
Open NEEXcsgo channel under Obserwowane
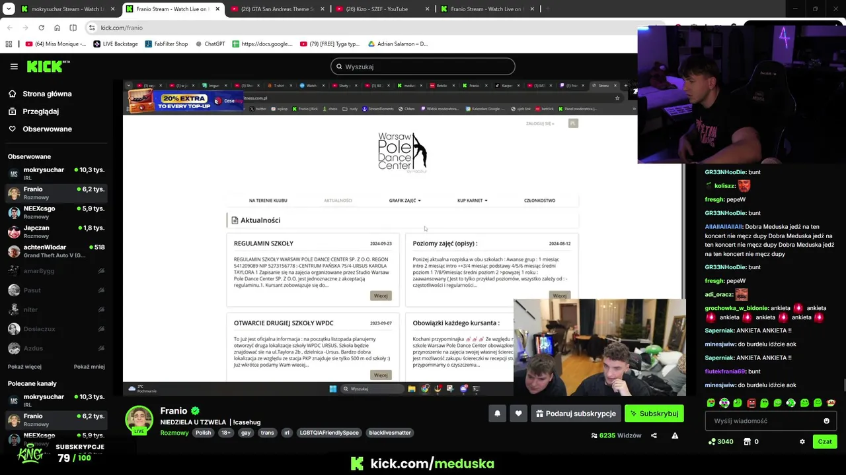pos(56,212)
